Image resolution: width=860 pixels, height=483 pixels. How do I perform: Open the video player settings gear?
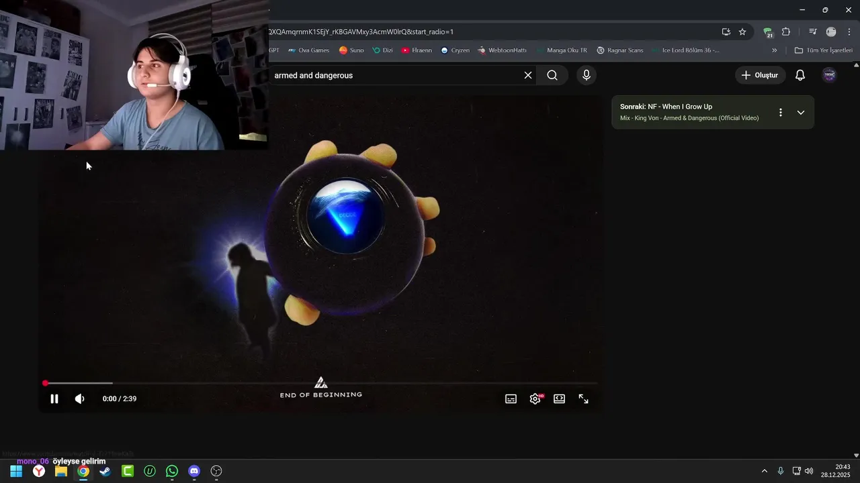click(x=535, y=398)
